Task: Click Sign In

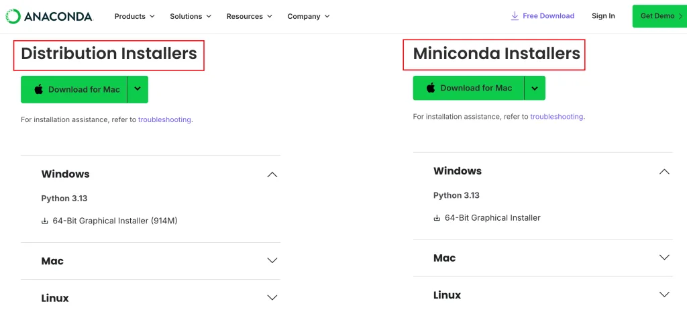Action: point(603,16)
